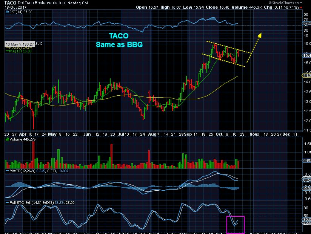Click the 90 level on RSI axis
Viewport: 311px width, 234px height.
306,14
